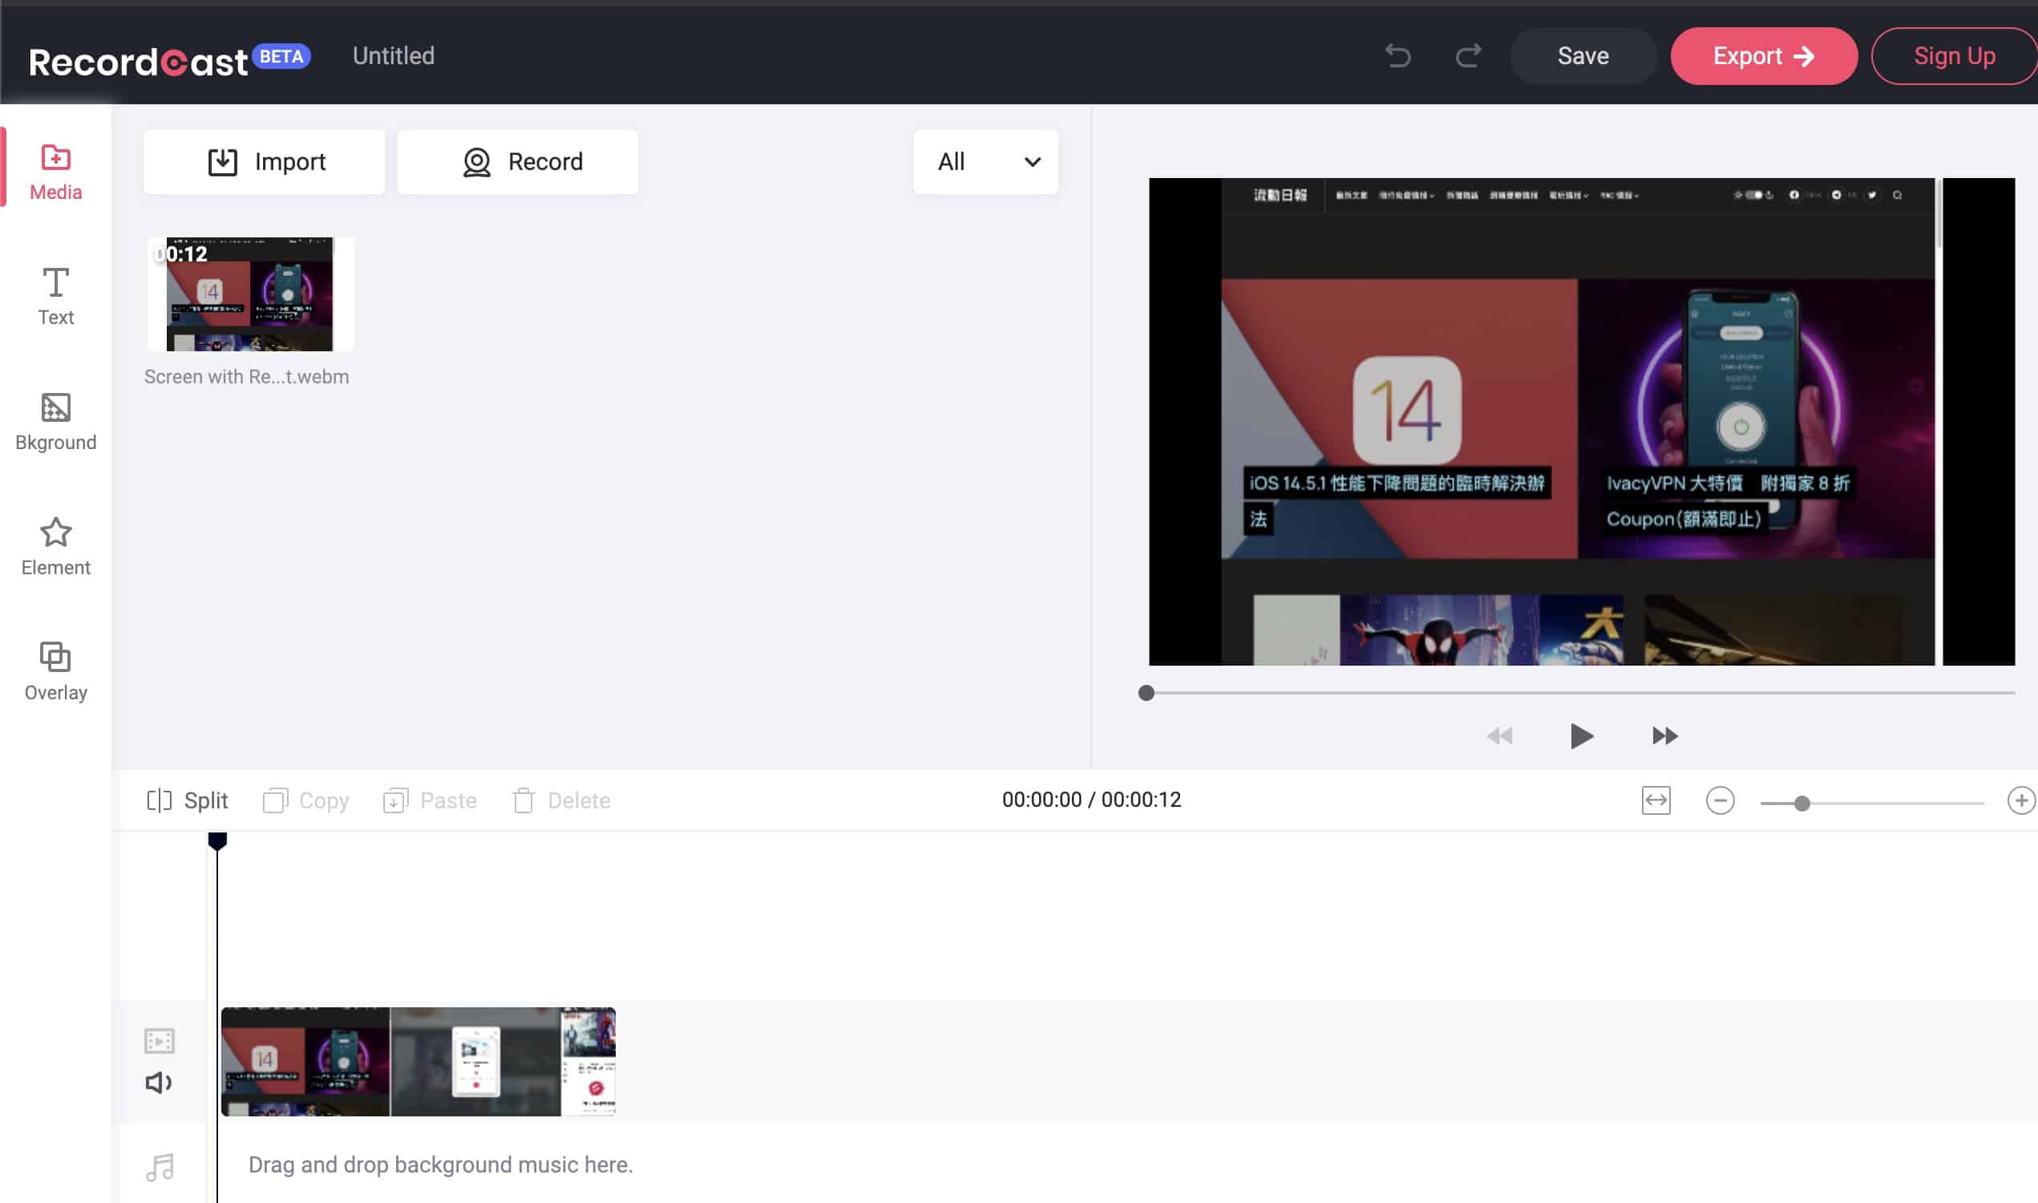
Task: Click the 'Drag and drop background music here.' text
Action: click(441, 1165)
